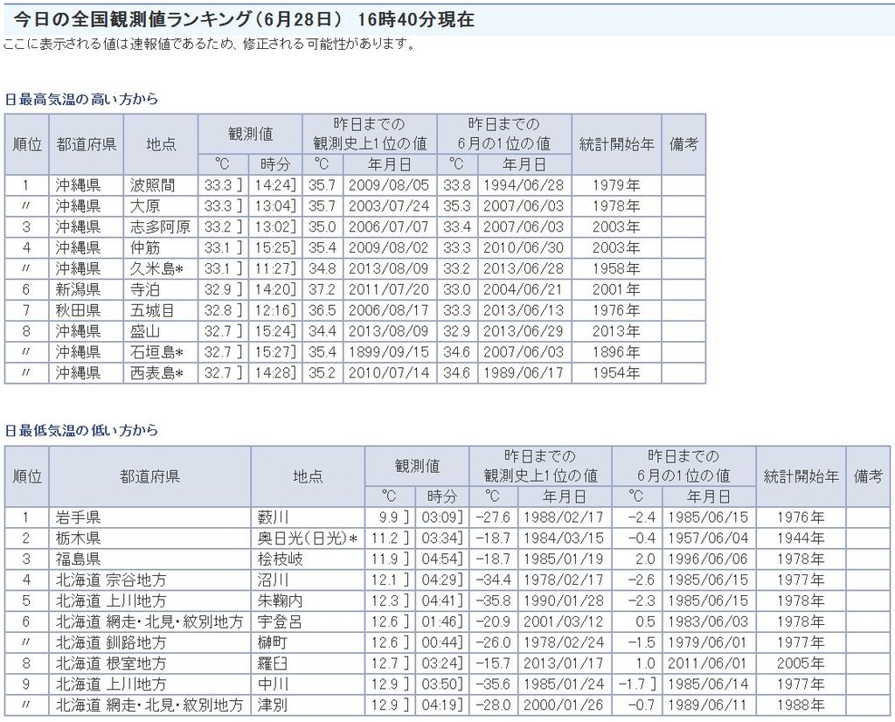Click the 日最低気温の低い方から section heading

[x=81, y=431]
